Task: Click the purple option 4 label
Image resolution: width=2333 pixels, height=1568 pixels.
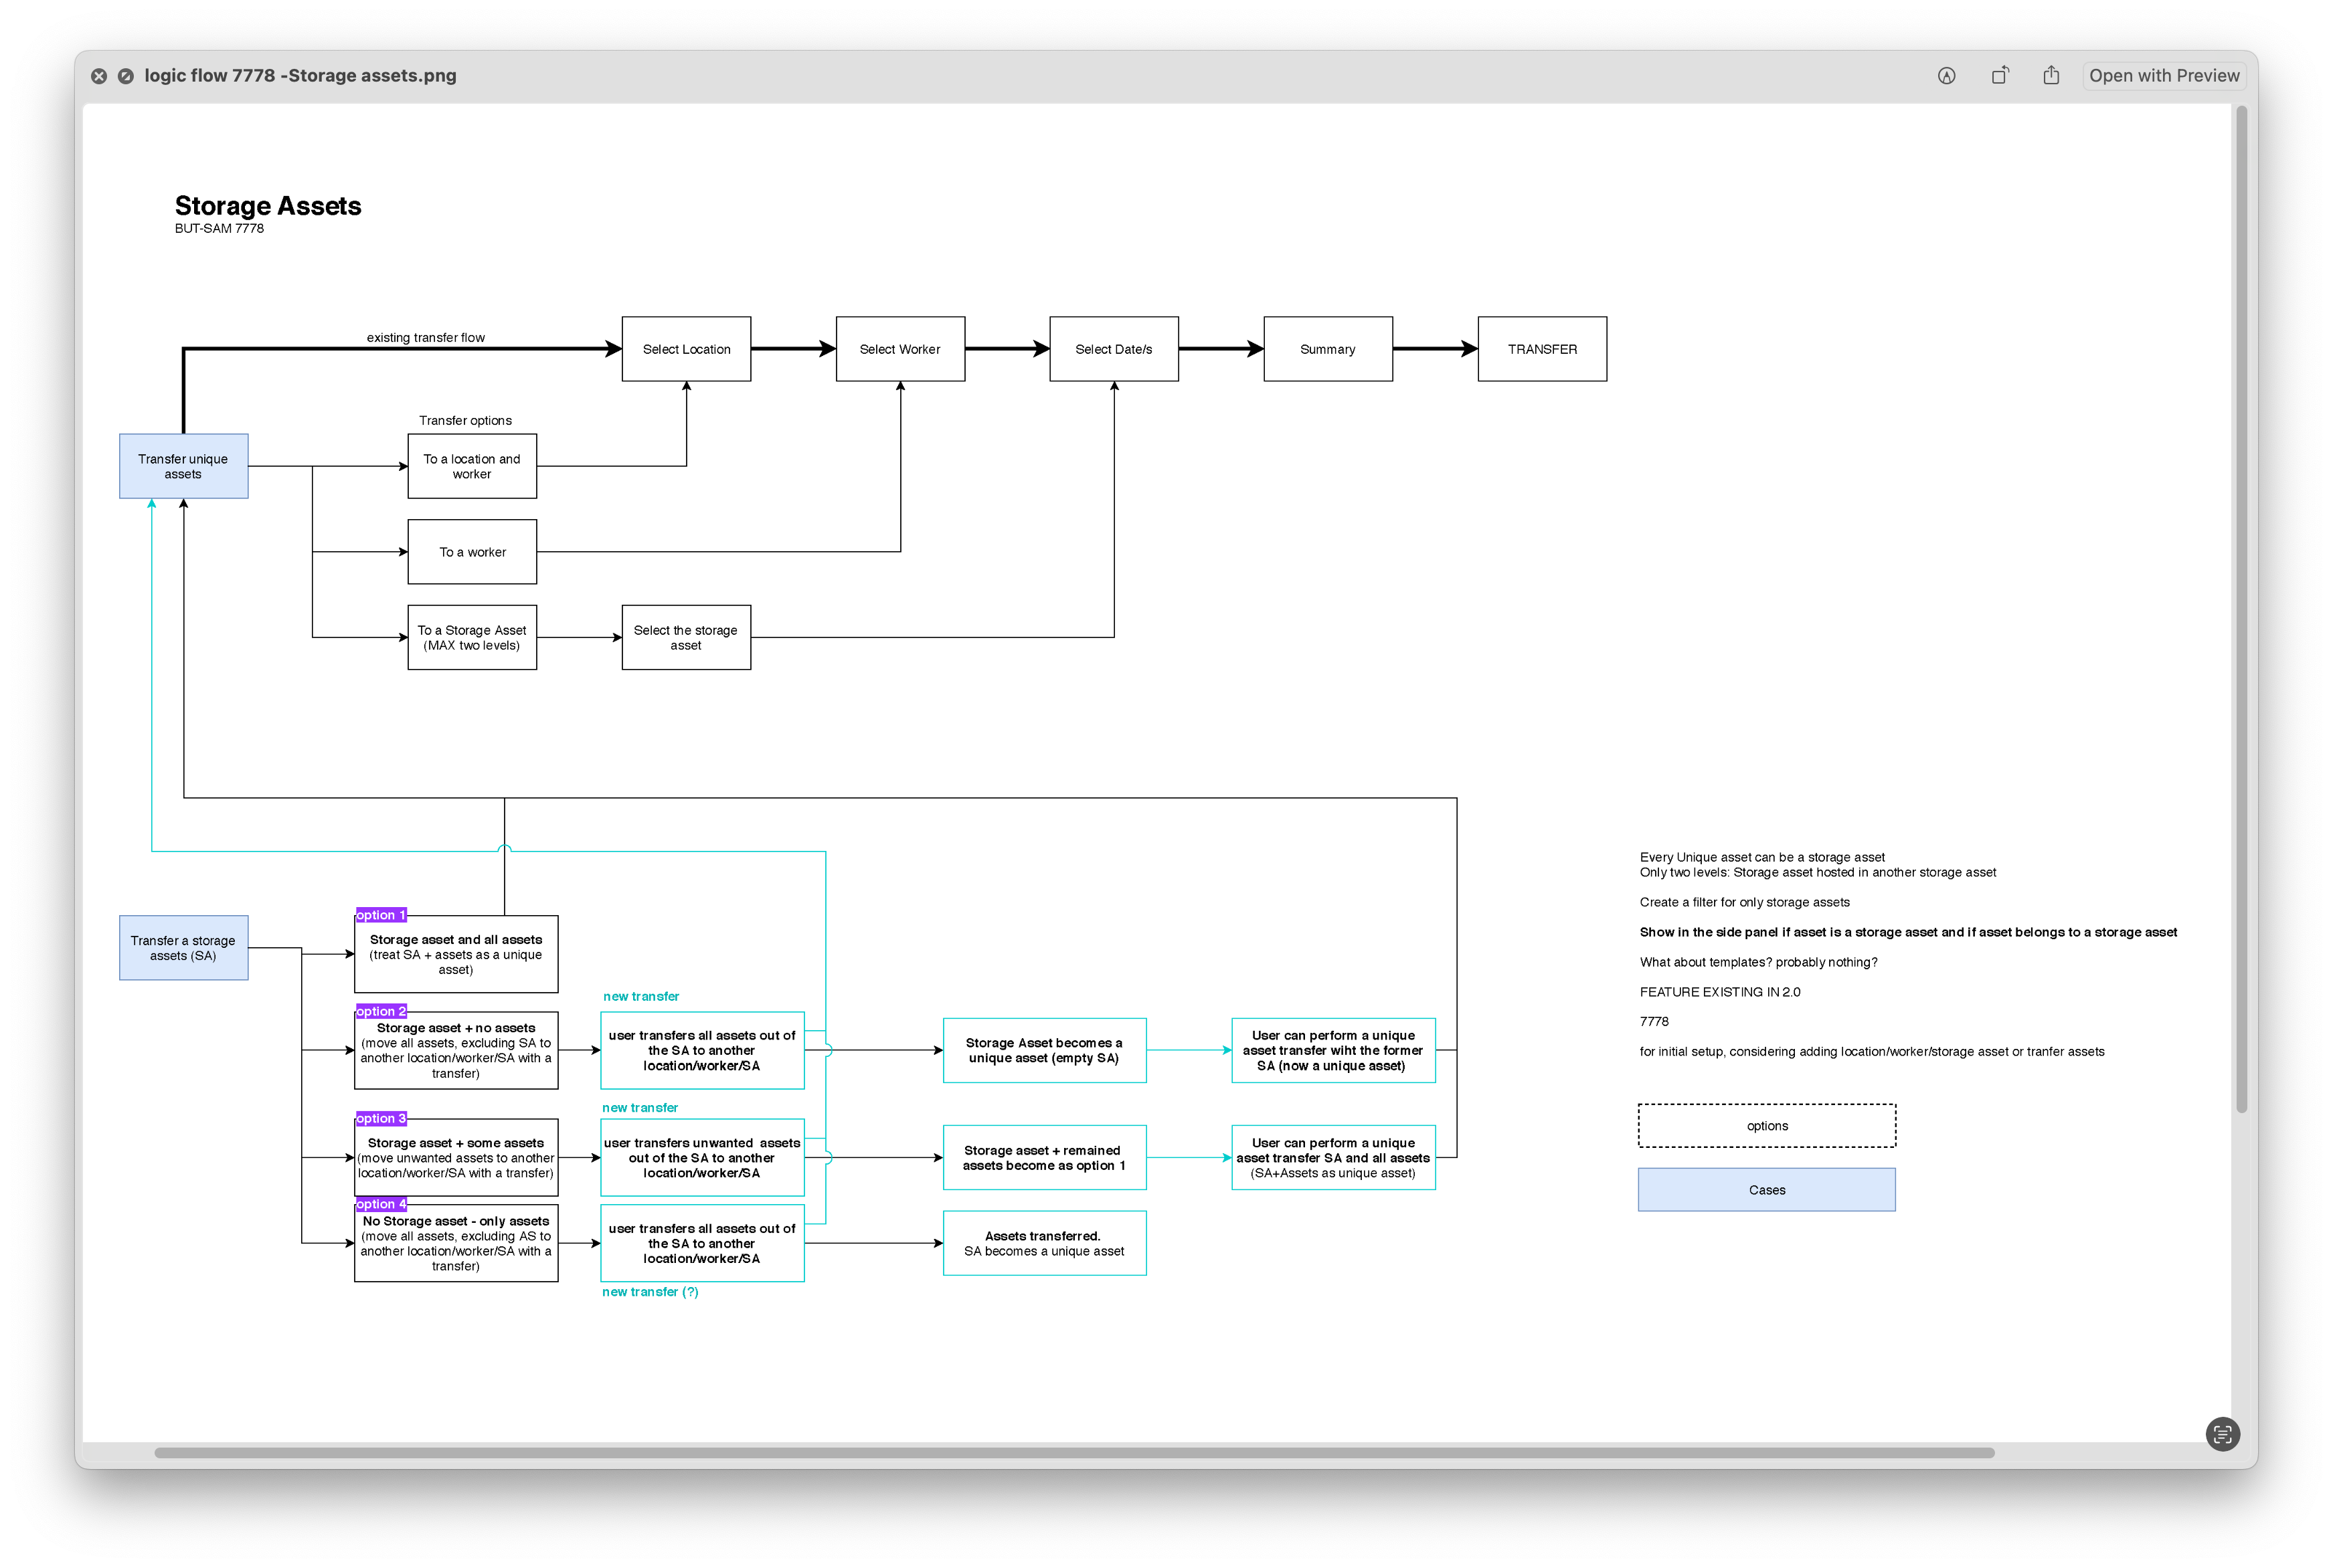Action: coord(380,1204)
